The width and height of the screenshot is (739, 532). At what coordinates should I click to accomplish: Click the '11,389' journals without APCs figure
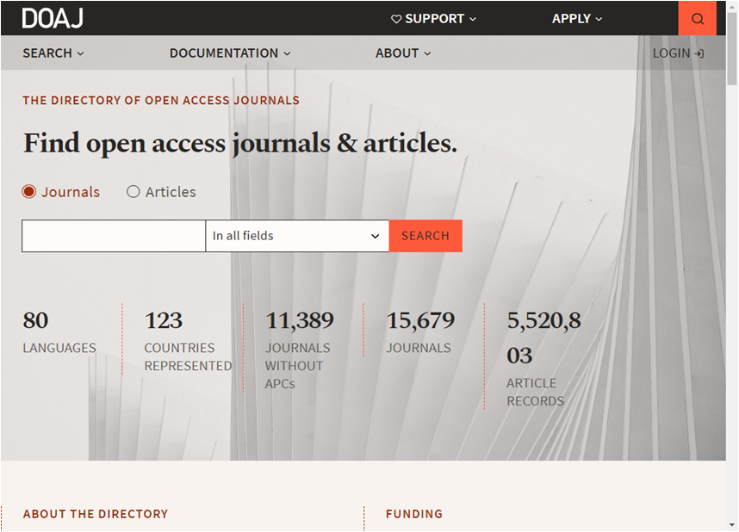point(300,321)
